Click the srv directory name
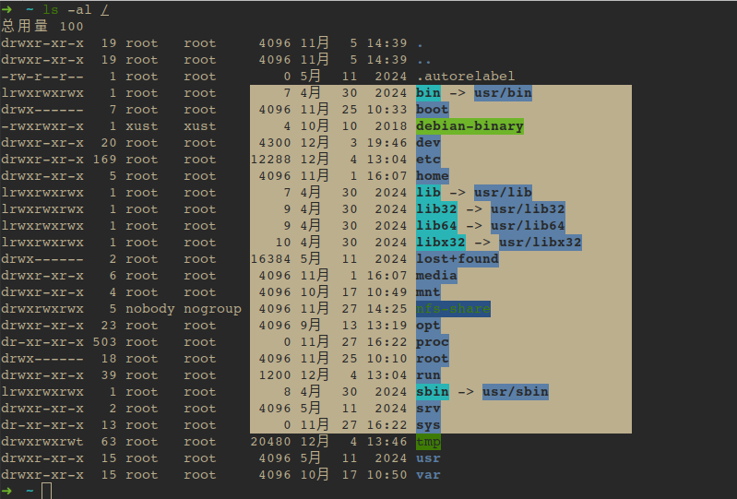The image size is (737, 499). [428, 409]
